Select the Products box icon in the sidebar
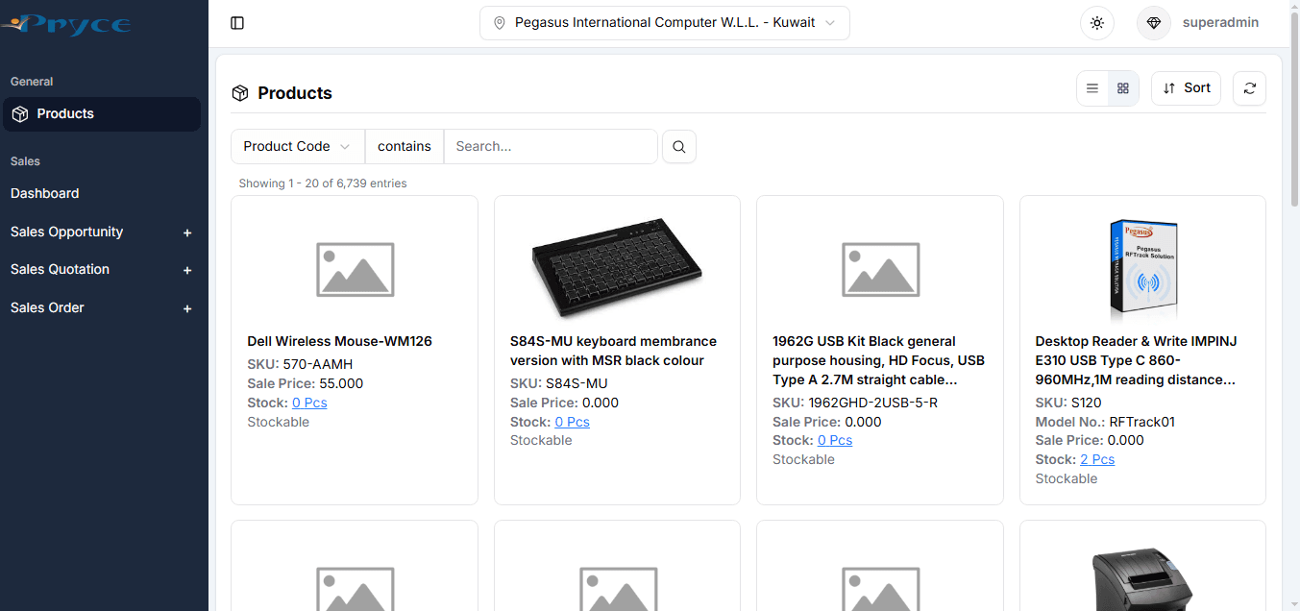Viewport: 1300px width, 611px height. 19,113
